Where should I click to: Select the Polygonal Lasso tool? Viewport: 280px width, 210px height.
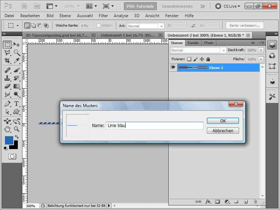coord(7,52)
